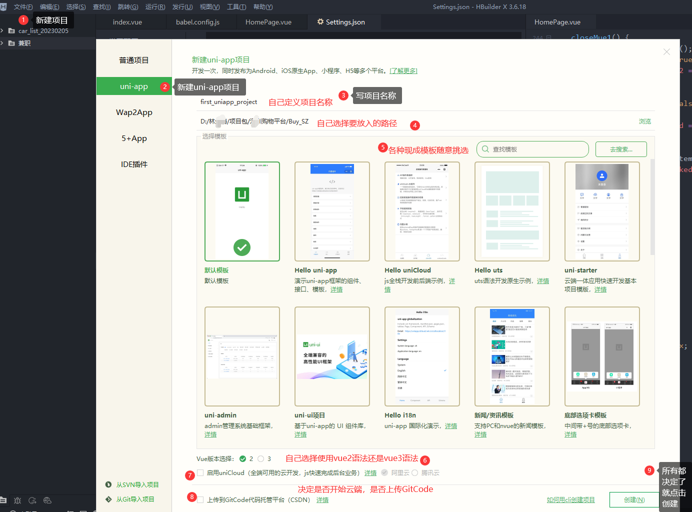Click the 创建(N) button
This screenshot has width=692, height=512.
click(x=634, y=499)
